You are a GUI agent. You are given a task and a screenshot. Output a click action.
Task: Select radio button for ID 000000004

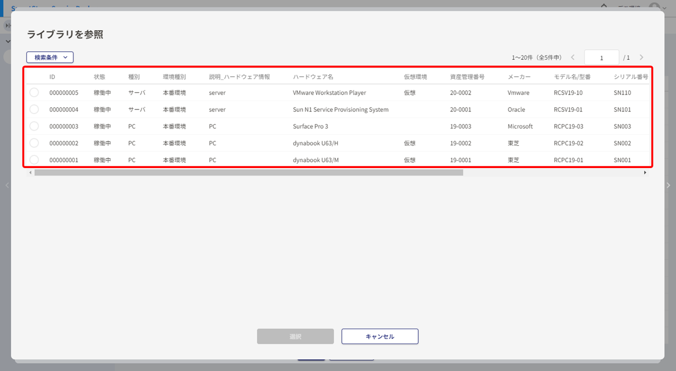point(34,109)
